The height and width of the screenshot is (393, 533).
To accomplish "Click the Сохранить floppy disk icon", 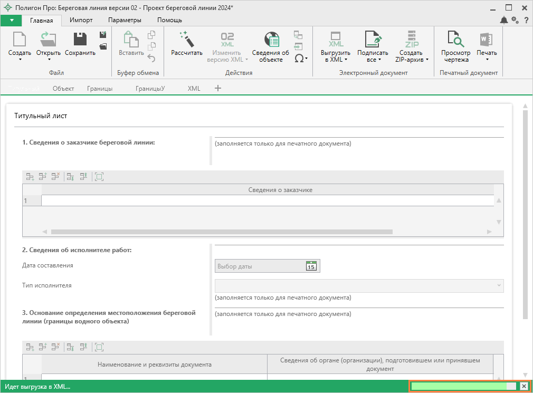I will (80, 39).
